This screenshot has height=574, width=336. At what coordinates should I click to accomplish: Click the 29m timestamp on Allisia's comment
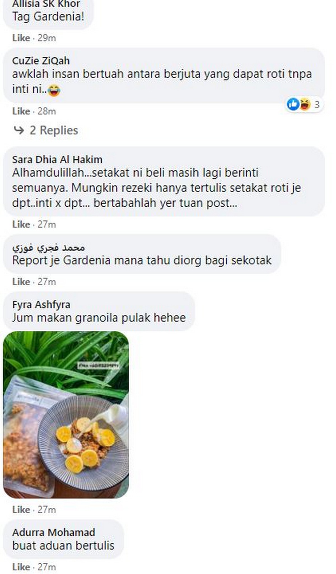[46, 38]
